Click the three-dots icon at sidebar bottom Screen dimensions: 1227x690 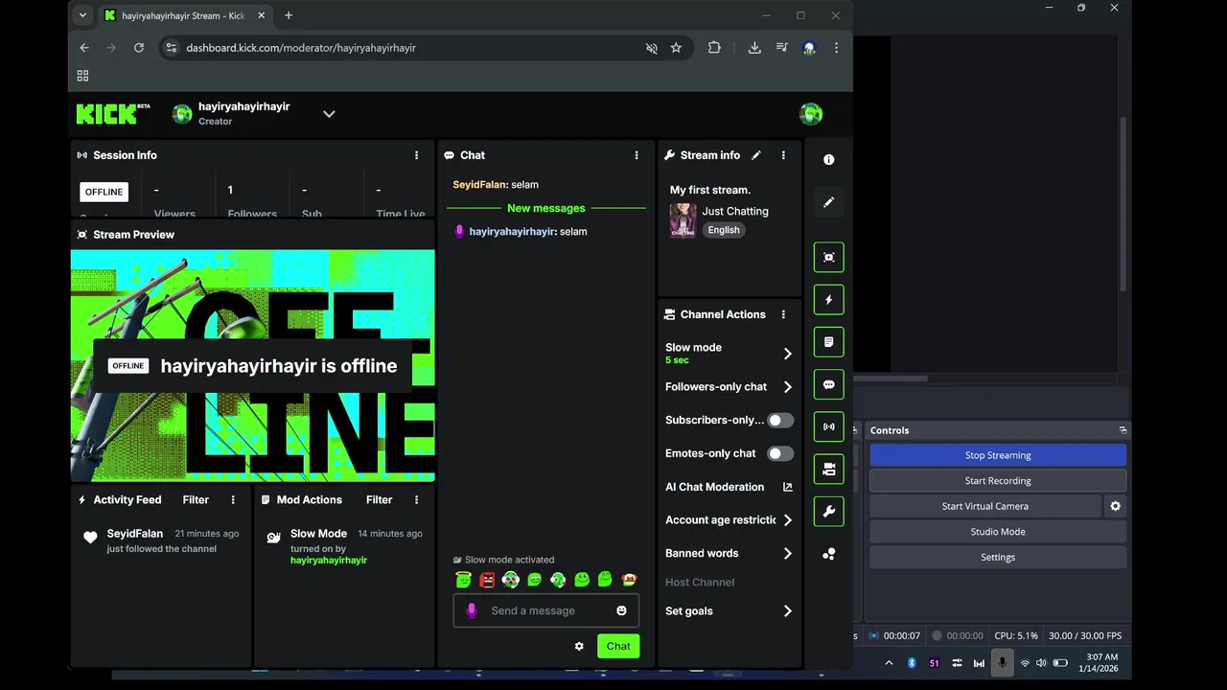tap(829, 554)
